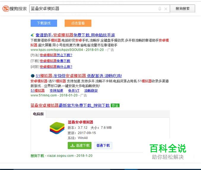Click size text 7.6 MB
Screen dimensions: 201x170
106,127
